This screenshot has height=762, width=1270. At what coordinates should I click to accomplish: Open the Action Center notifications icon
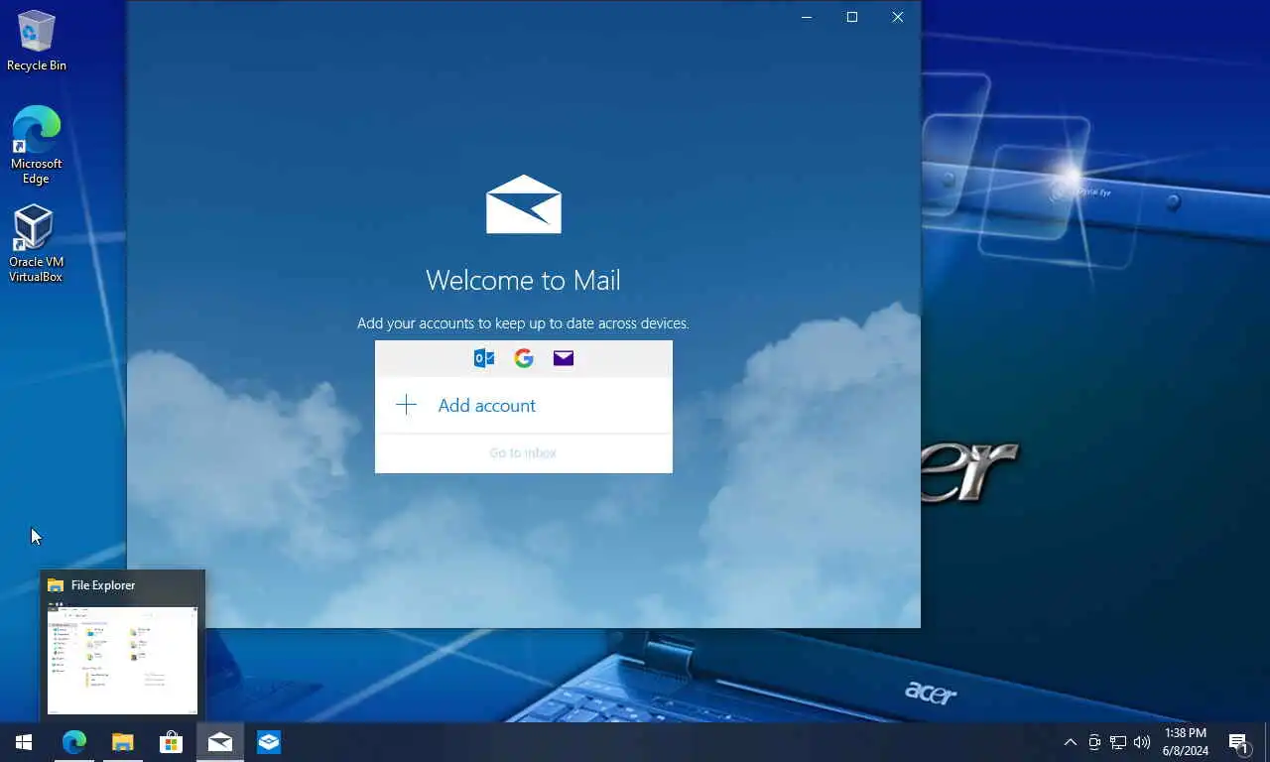[1238, 742]
